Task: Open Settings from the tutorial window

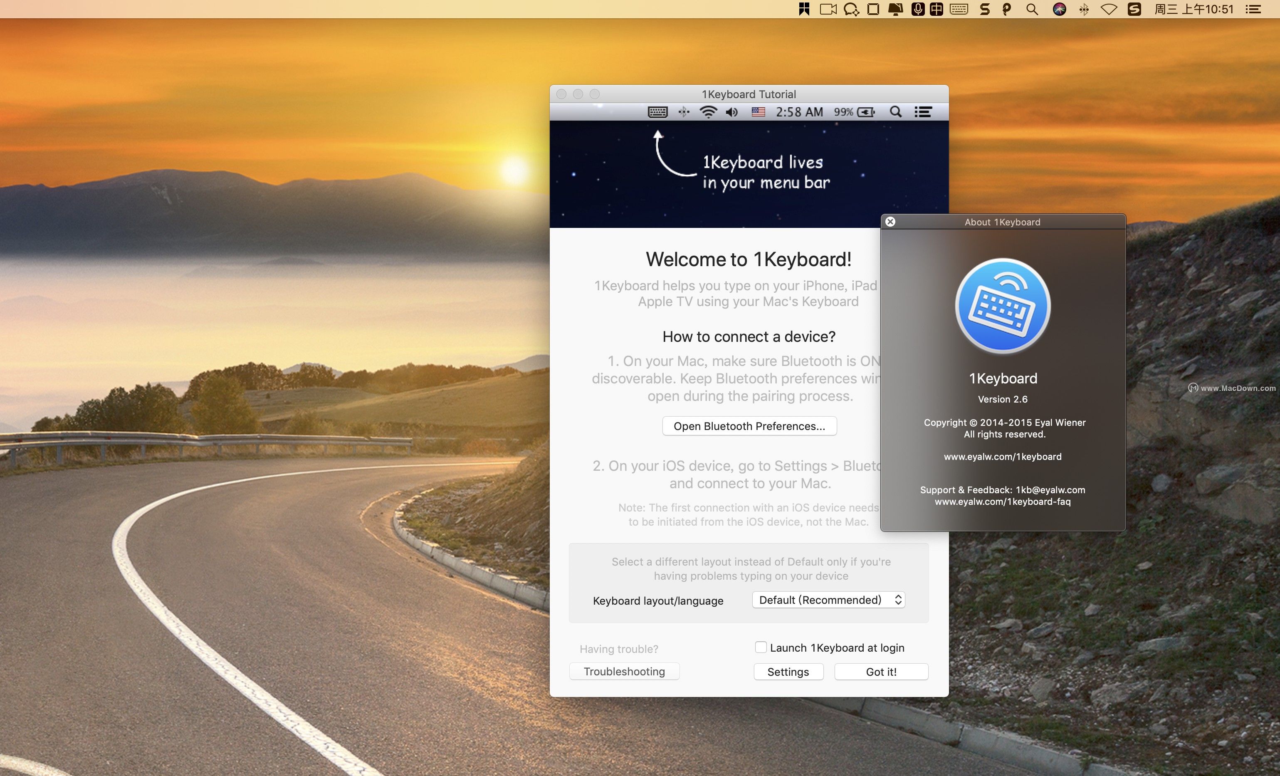Action: click(x=788, y=672)
